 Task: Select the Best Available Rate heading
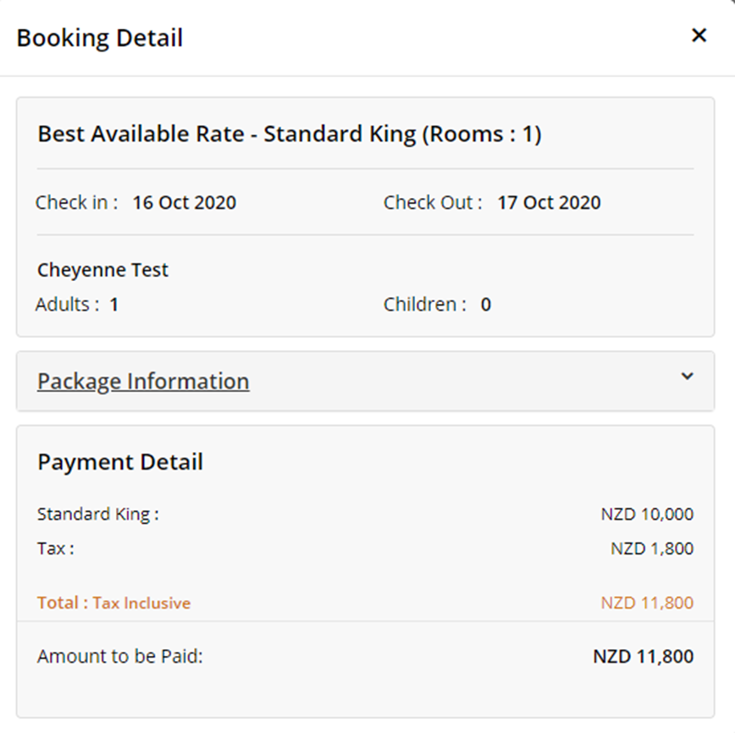tap(290, 134)
